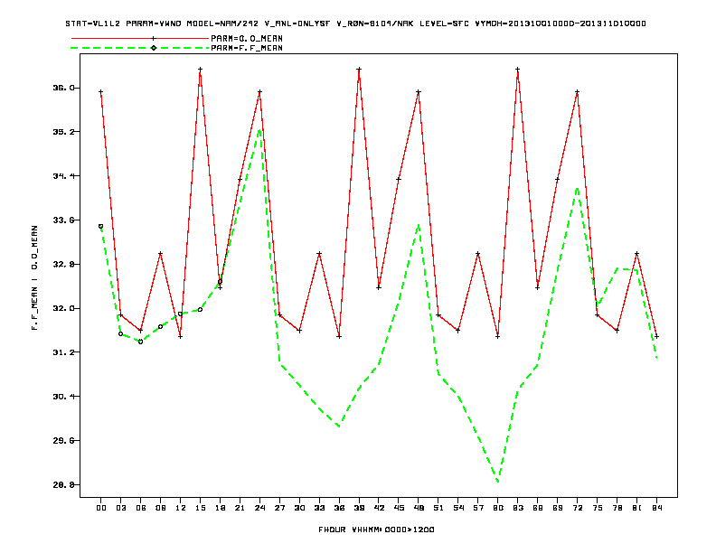Click the 06 forecast hour tick label
Screen dimensions: 716x553
(141, 508)
